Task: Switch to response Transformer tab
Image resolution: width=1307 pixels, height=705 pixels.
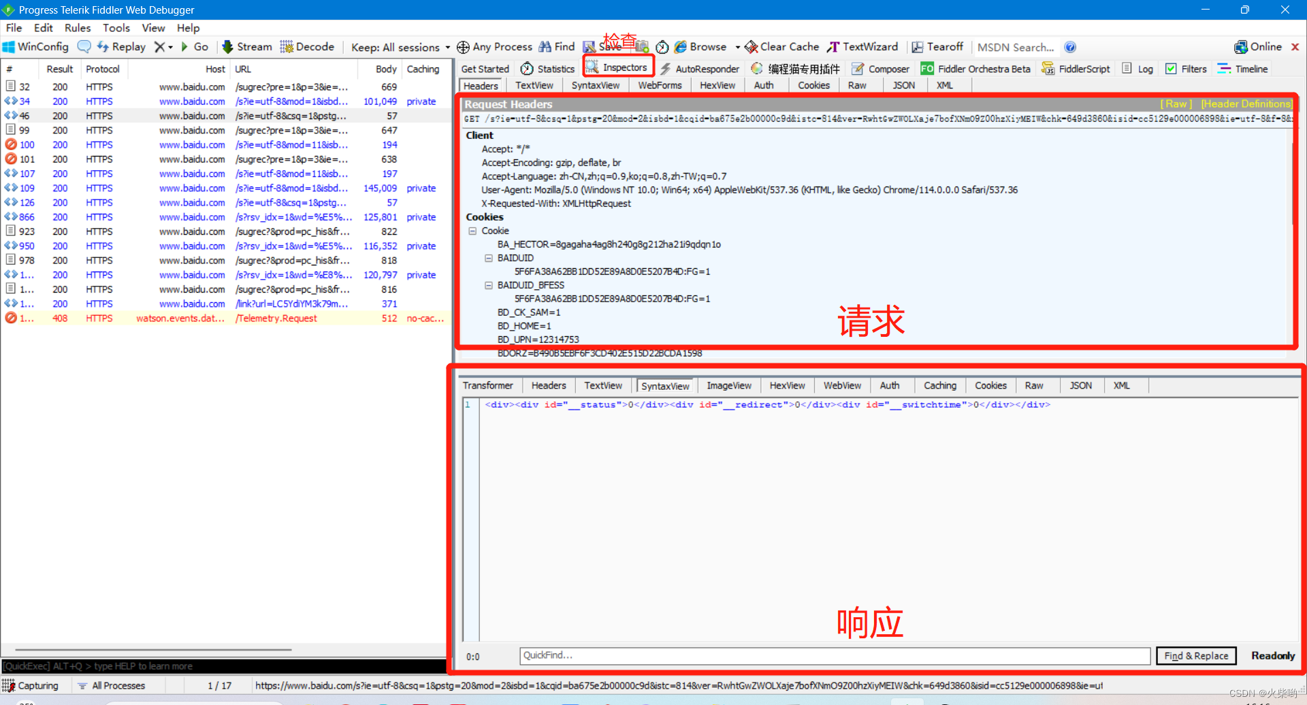Action: [488, 385]
